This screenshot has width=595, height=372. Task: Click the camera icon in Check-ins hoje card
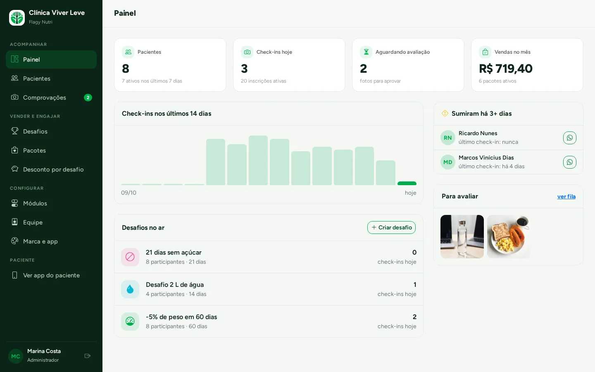[x=247, y=52]
